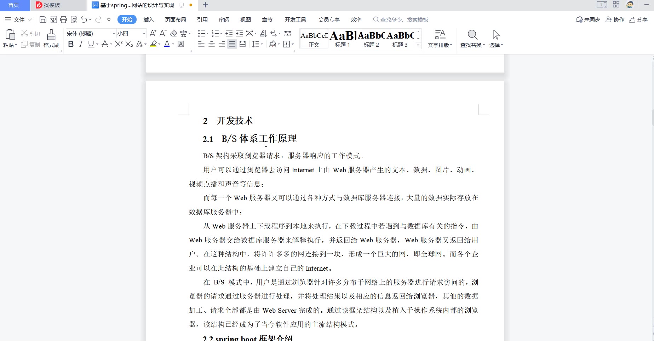654x341 pixels.
Task: Toggle italic formatting
Action: pyautogui.click(x=81, y=44)
